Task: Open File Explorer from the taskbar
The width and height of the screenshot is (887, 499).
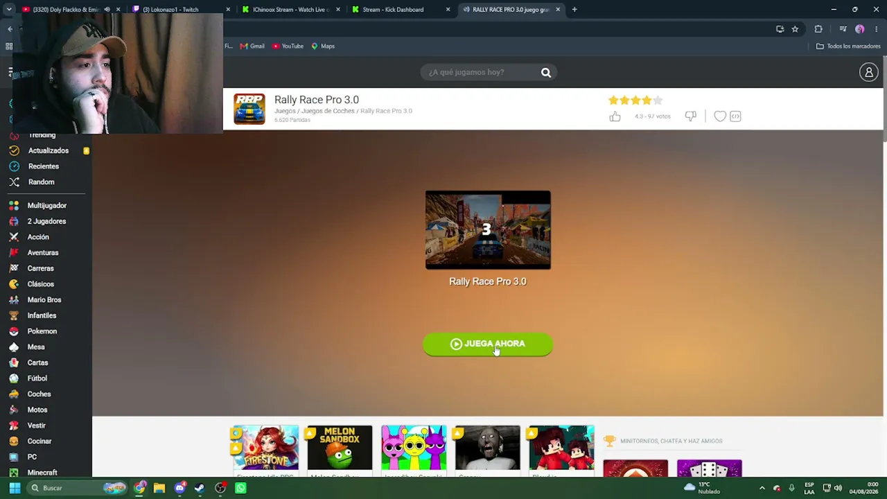Action: coord(159,488)
